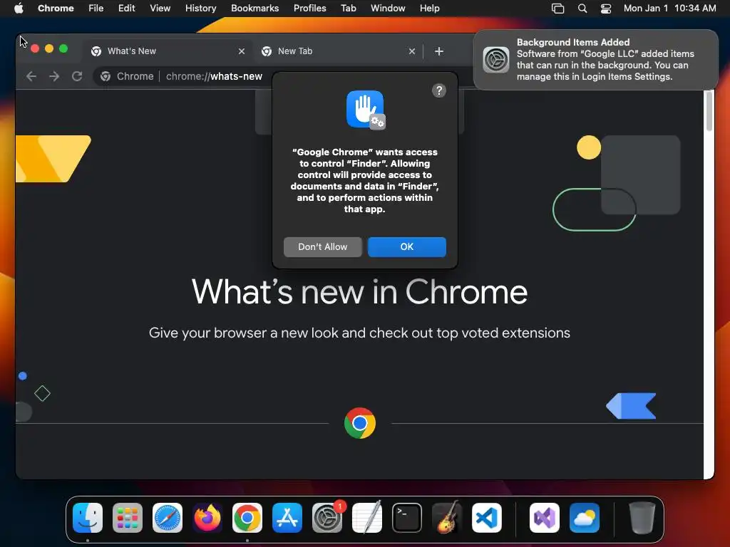Open Visual Studio Code from the Dock

tap(486, 518)
